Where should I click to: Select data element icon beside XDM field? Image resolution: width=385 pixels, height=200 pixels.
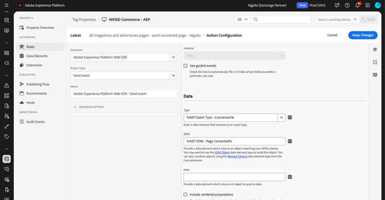290,141
